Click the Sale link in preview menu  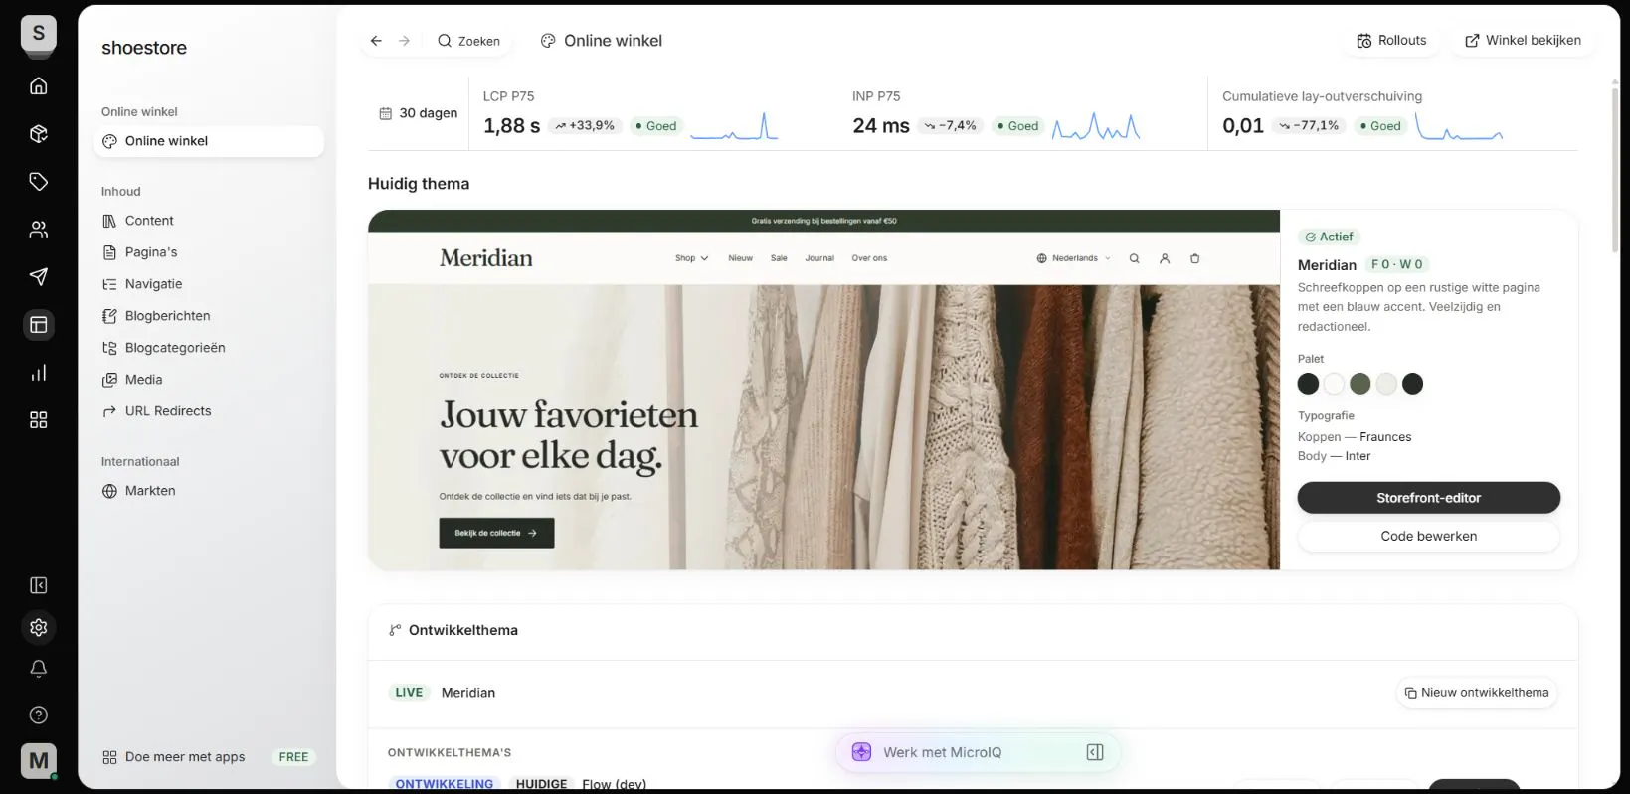click(779, 258)
